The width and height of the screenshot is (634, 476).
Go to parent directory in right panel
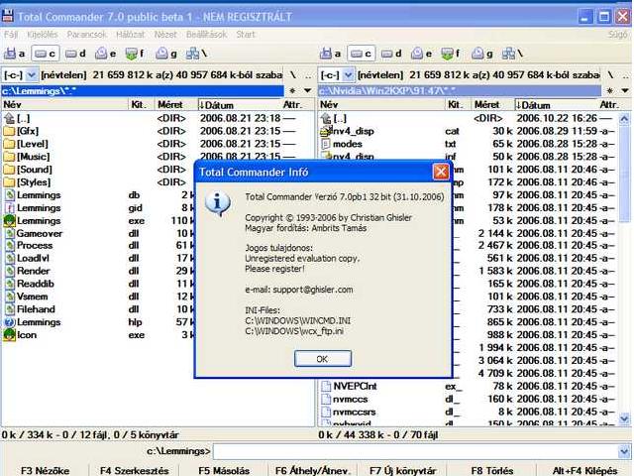point(333,118)
